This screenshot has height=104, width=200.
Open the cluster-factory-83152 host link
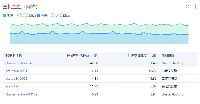click(x=21, y=94)
